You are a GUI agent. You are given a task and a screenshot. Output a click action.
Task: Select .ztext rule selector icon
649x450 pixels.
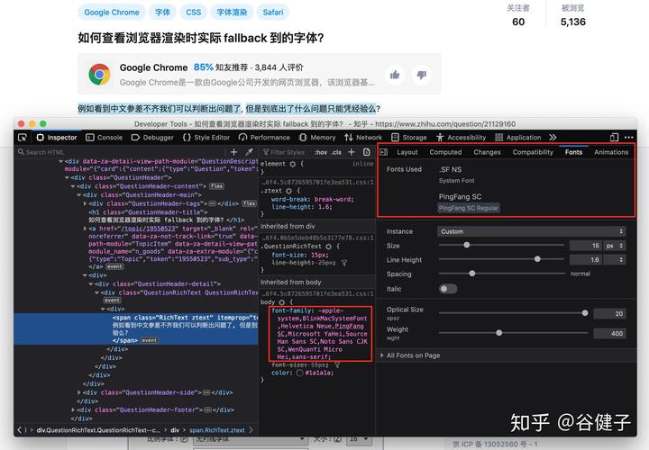[x=288, y=191]
